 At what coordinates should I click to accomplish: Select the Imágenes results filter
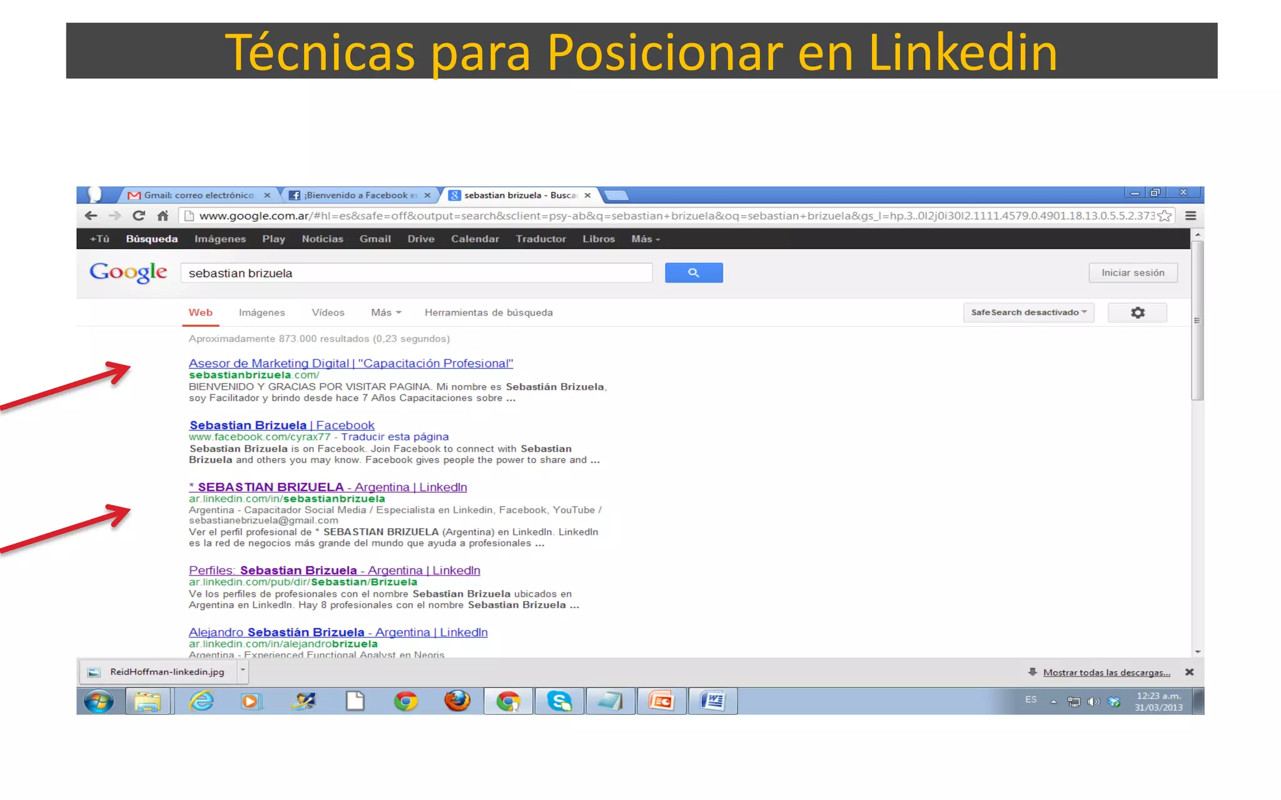[x=261, y=312]
